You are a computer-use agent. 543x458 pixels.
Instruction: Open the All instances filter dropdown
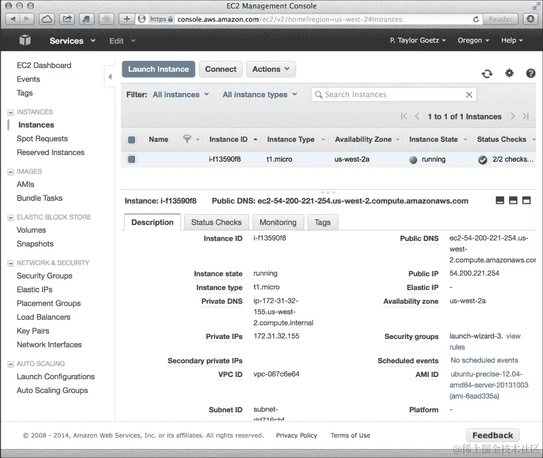pyautogui.click(x=180, y=95)
